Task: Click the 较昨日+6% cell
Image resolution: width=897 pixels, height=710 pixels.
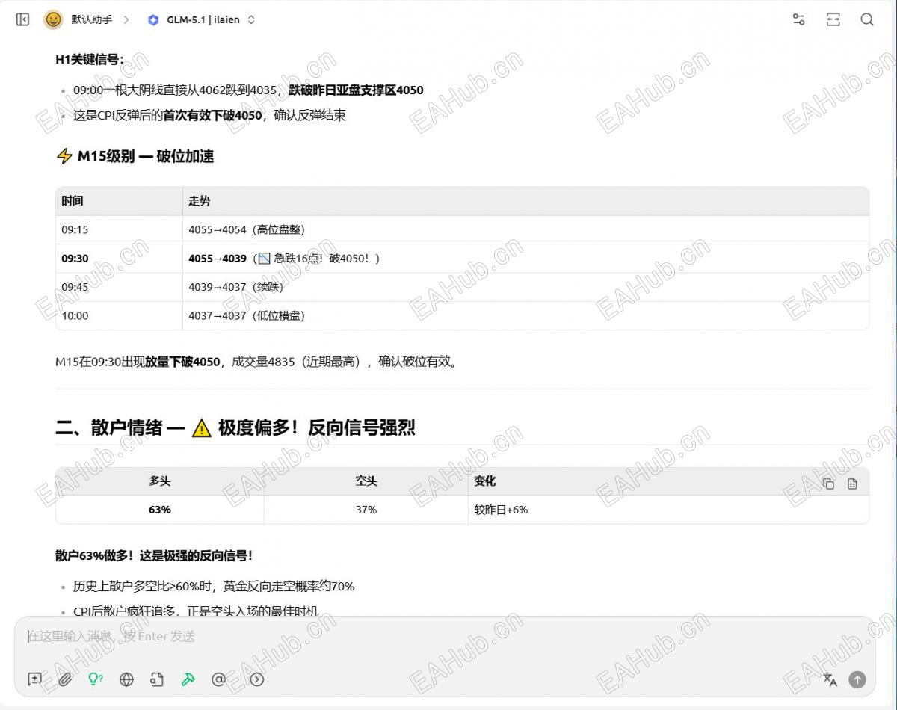Action: [x=668, y=510]
